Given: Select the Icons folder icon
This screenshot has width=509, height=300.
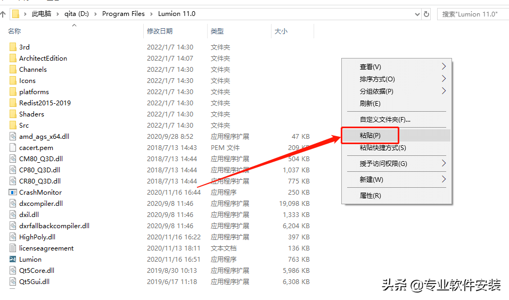Looking at the screenshot, I should click(13, 80).
